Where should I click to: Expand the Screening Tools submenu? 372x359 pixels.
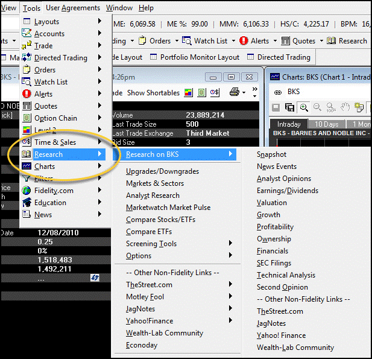click(230, 243)
